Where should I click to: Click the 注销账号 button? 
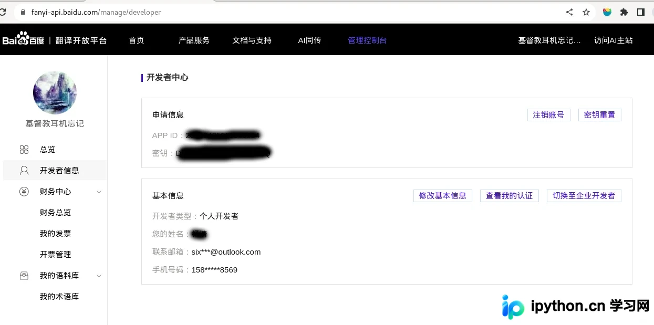(x=549, y=115)
